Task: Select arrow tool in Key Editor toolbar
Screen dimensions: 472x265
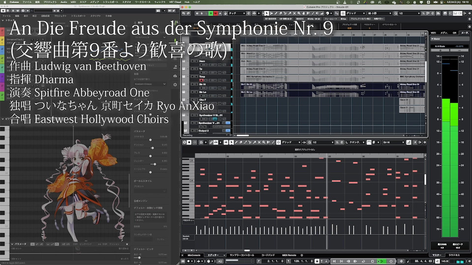Action: [x=231, y=142]
